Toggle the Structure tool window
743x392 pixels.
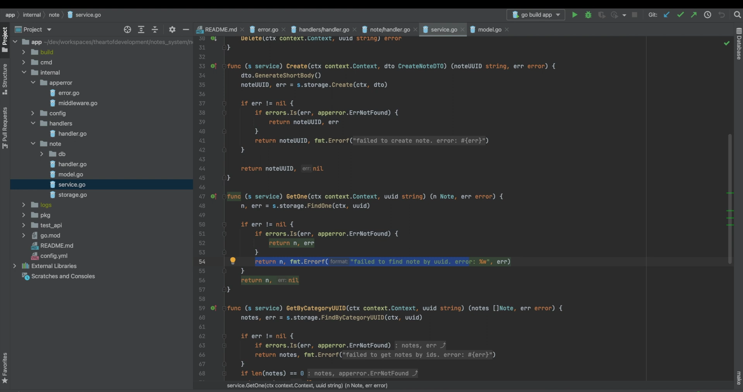[x=5, y=79]
